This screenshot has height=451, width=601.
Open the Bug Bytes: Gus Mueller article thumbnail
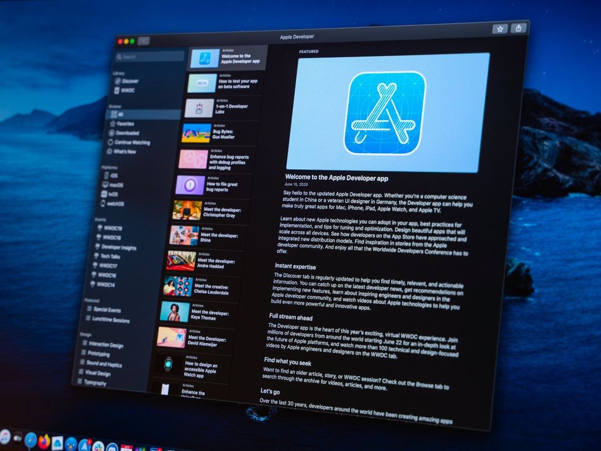(198, 131)
